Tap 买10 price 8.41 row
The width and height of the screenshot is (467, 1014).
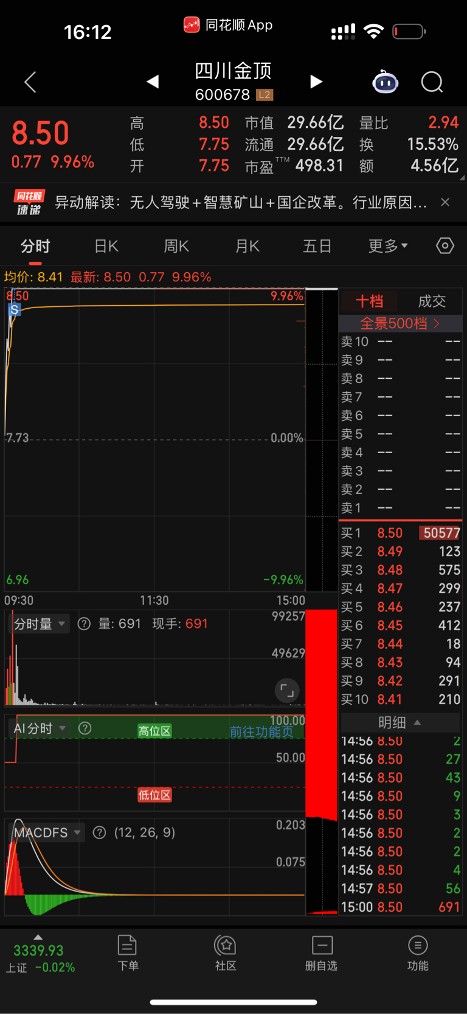click(x=400, y=699)
